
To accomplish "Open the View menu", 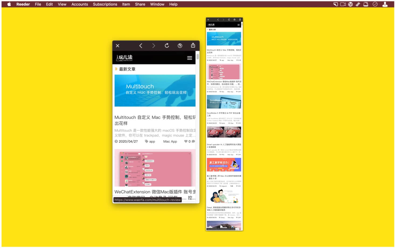I will [x=62, y=4].
